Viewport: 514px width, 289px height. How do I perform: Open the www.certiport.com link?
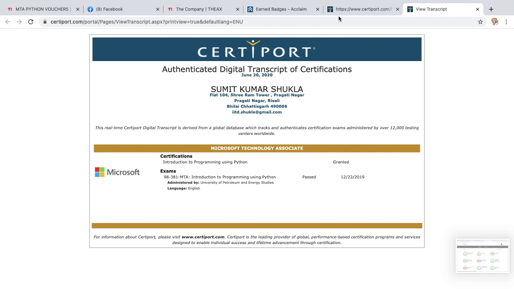(203, 237)
